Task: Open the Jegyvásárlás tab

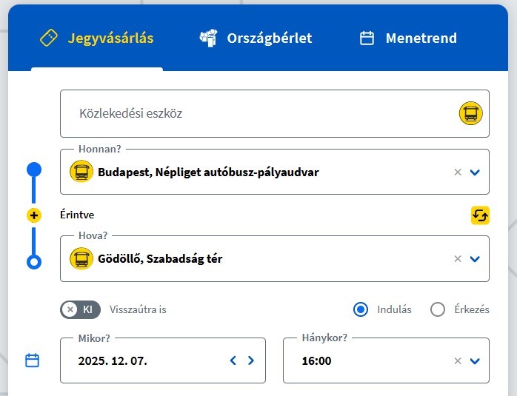Action: [x=97, y=38]
